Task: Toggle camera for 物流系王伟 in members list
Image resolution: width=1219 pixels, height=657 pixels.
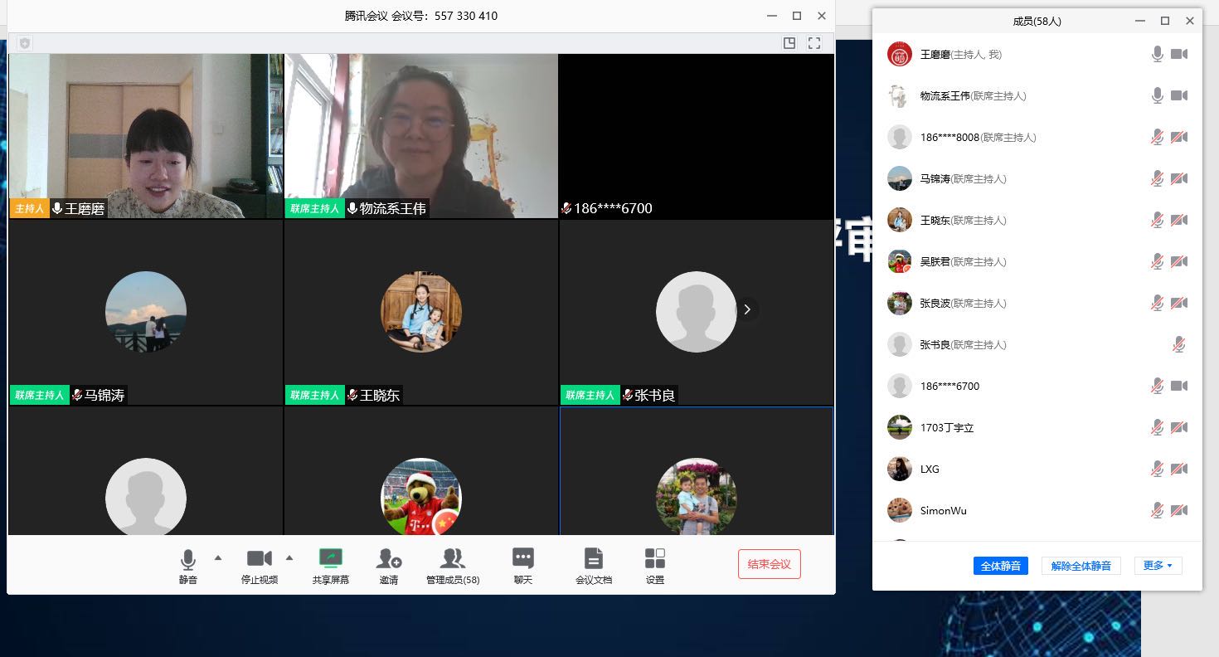Action: pos(1179,95)
